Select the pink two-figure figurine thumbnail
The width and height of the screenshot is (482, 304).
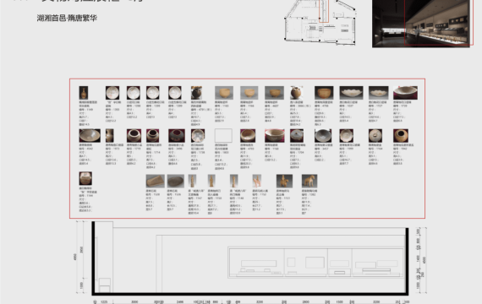click(257, 181)
